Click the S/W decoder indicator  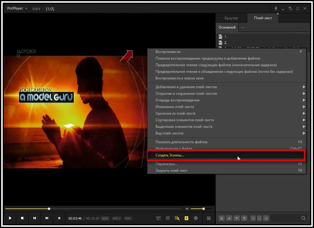(x=105, y=218)
